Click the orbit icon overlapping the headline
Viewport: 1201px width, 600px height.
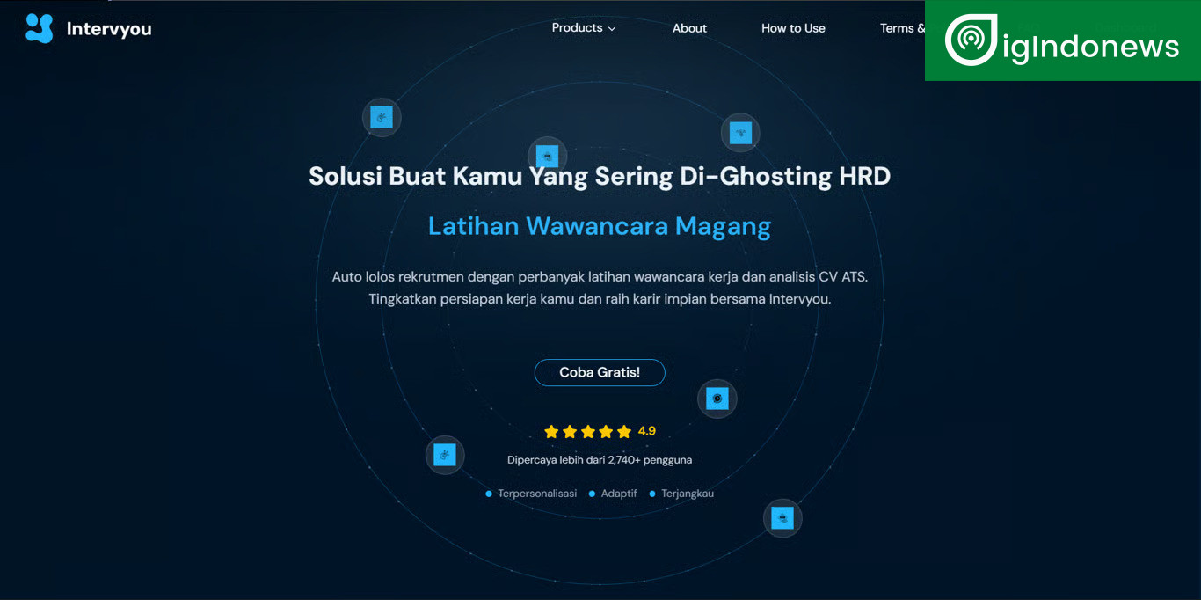pyautogui.click(x=547, y=157)
